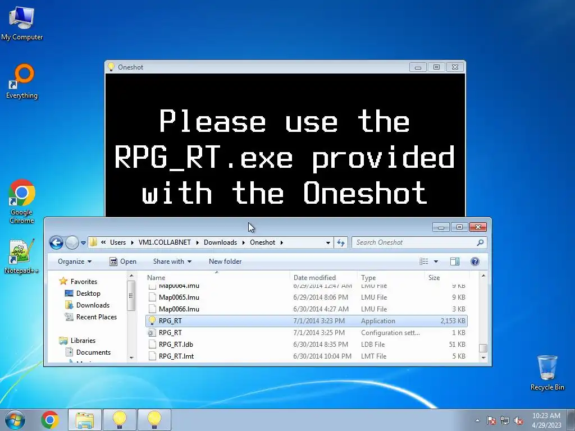The image size is (575, 431).
Task: Select the RPG_RT.ldb file
Action: tap(307, 344)
